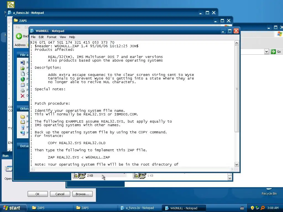Click the Publish to Web globe icon in ZAPS sidebar

click(23, 79)
